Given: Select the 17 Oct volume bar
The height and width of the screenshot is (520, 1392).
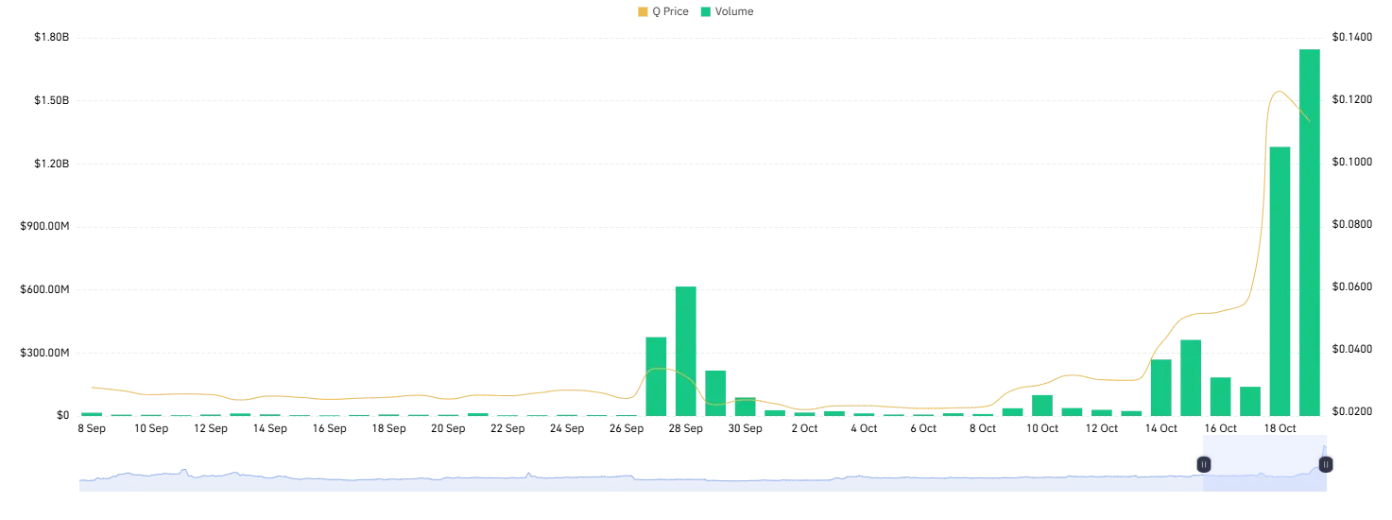Looking at the screenshot, I should pyautogui.click(x=1250, y=401).
